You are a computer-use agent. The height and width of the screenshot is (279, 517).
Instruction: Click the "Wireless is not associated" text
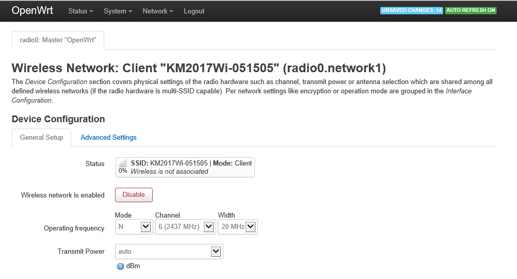coord(169,171)
